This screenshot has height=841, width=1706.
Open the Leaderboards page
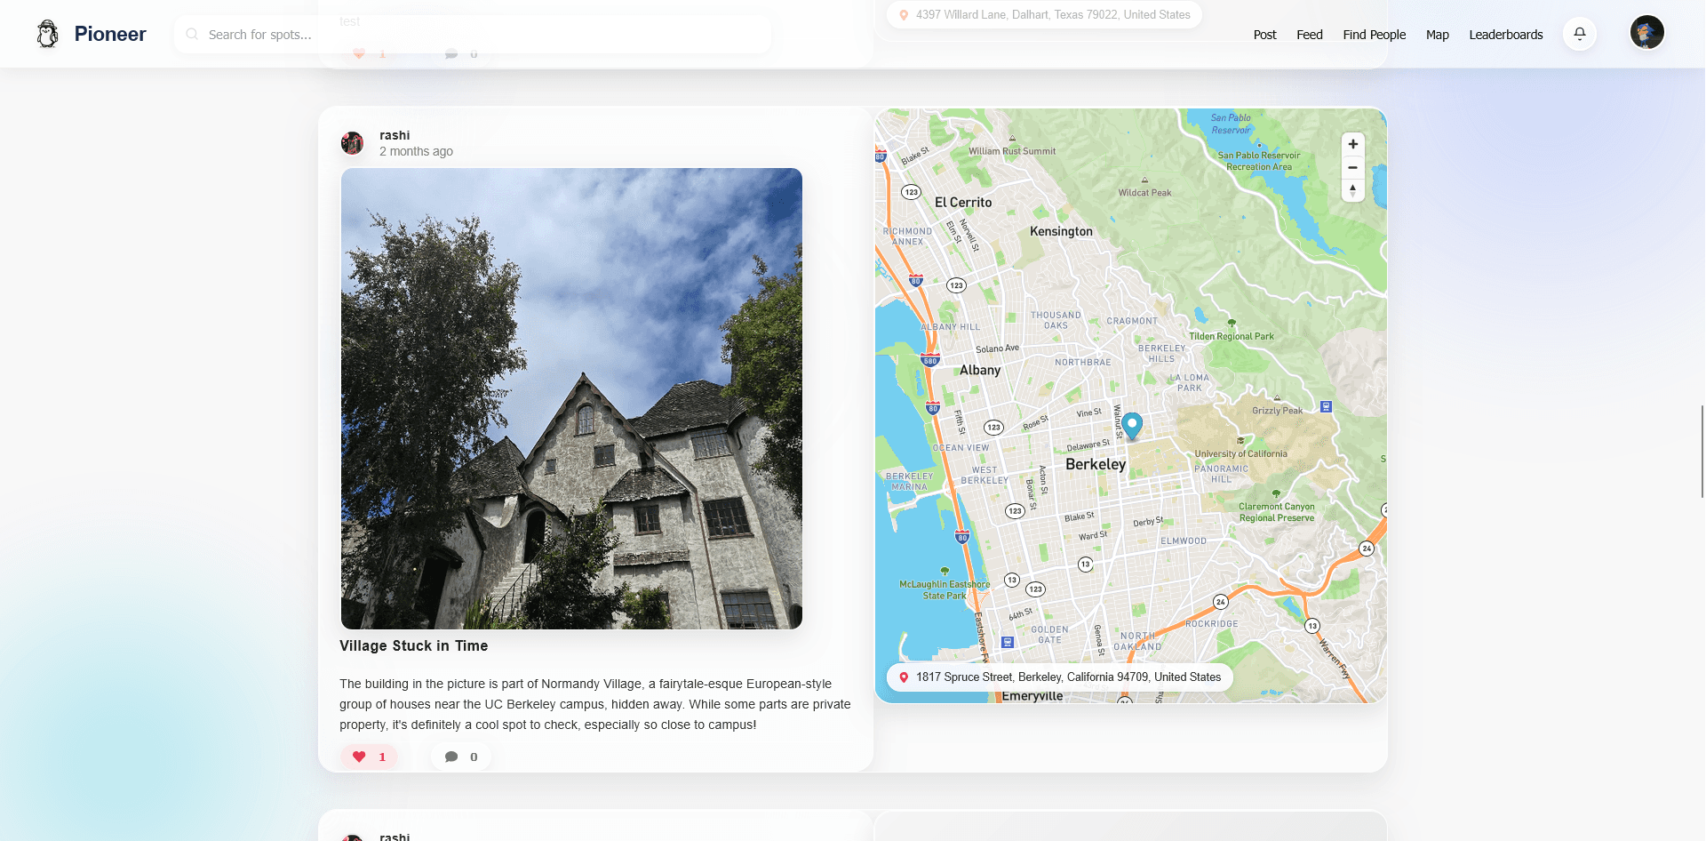(1505, 35)
